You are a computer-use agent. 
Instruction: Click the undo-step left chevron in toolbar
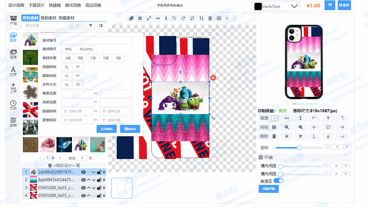[x=227, y=18]
